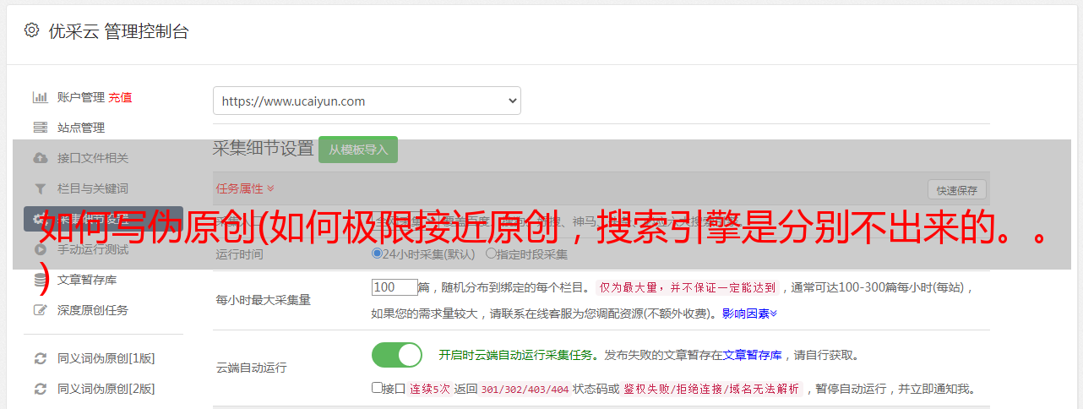1083x409 pixels.
Task: Click the red 充值 link
Action: tap(120, 97)
